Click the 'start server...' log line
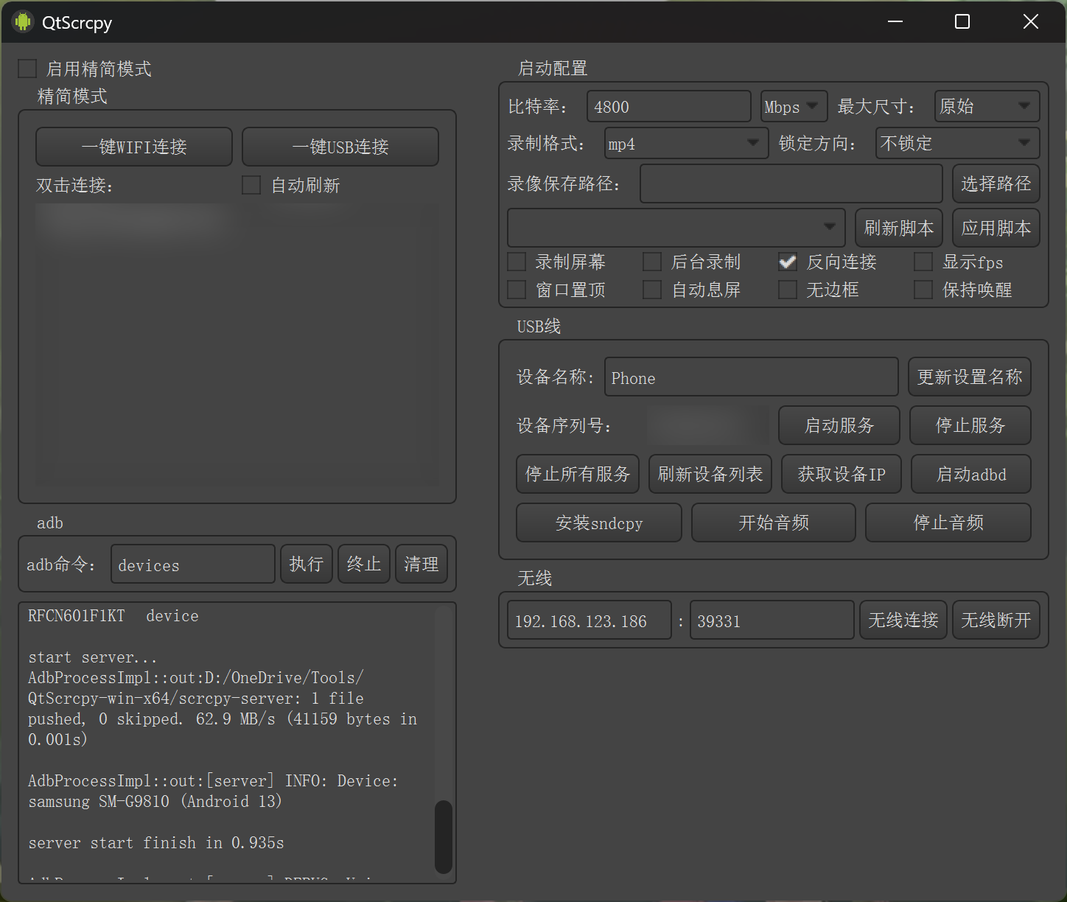 pos(92,657)
